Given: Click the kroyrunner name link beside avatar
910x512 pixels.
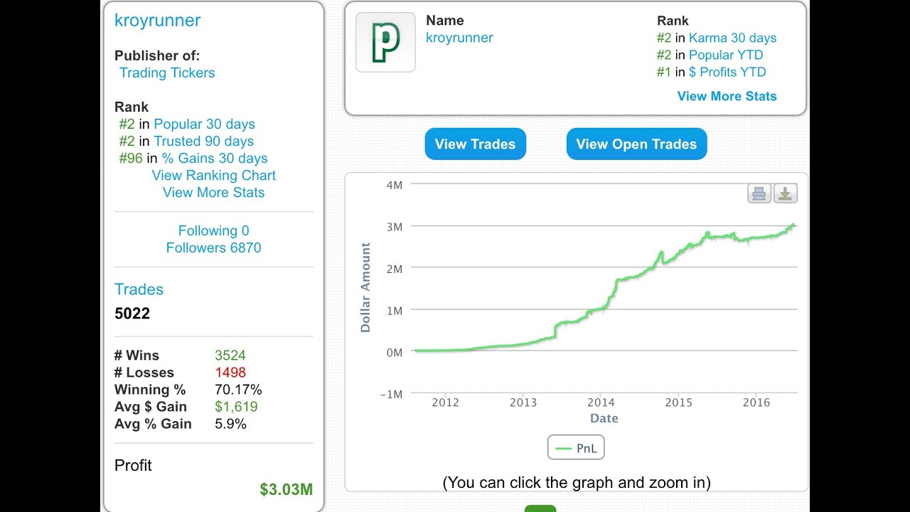Looking at the screenshot, I should [x=459, y=38].
